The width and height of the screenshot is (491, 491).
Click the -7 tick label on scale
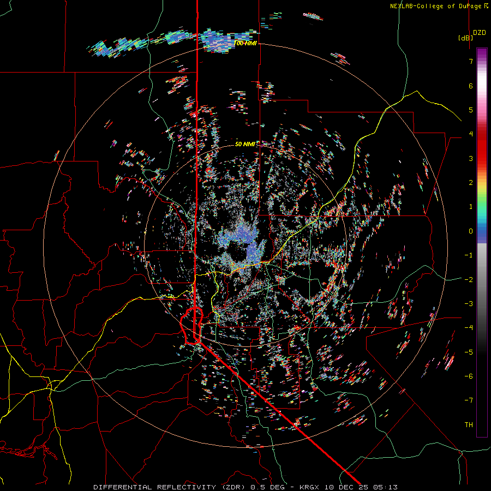469,400
